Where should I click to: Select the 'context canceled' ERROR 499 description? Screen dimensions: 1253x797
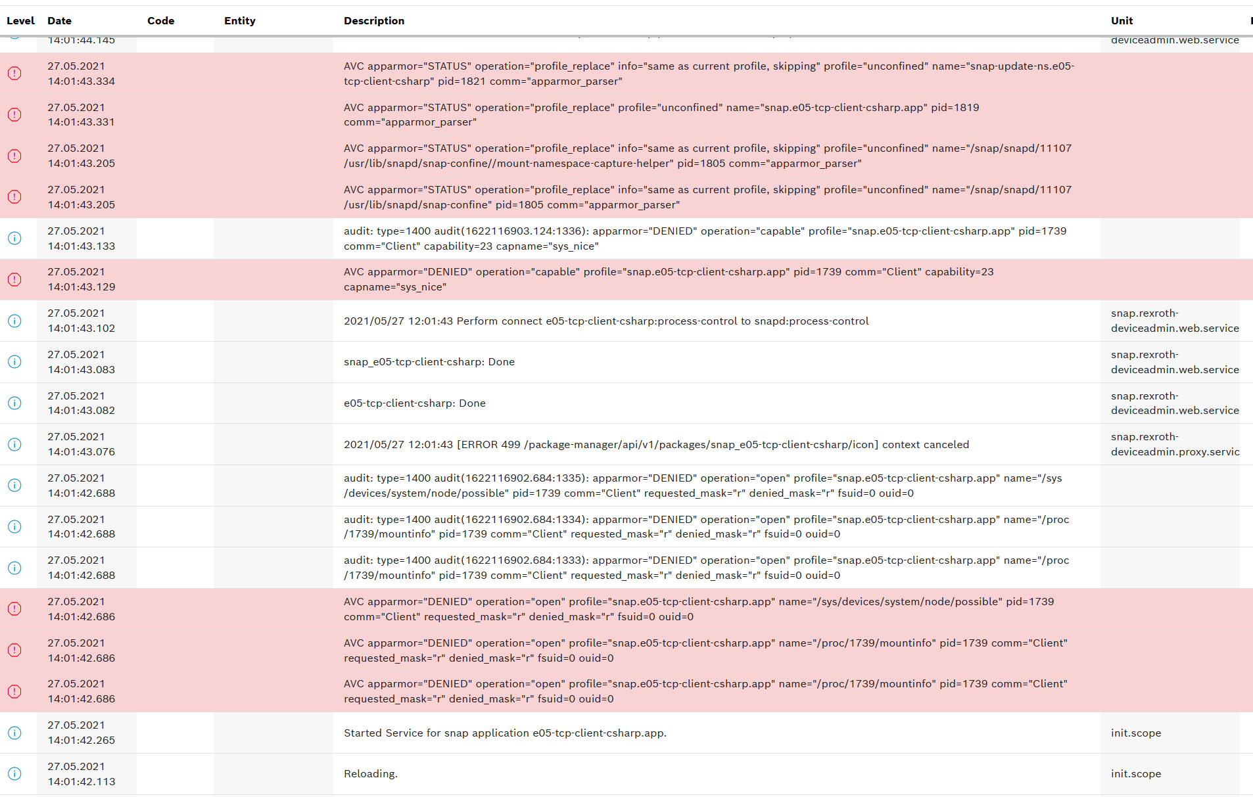pyautogui.click(x=655, y=445)
